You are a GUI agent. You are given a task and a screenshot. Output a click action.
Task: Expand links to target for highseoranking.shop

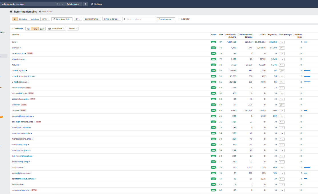pyautogui.click(x=282, y=139)
